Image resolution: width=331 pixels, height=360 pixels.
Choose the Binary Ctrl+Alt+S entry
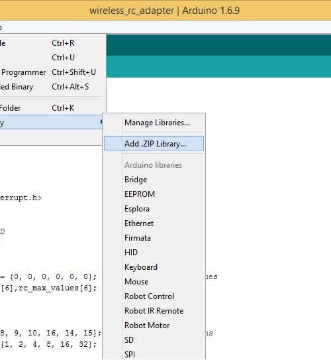pos(52,87)
